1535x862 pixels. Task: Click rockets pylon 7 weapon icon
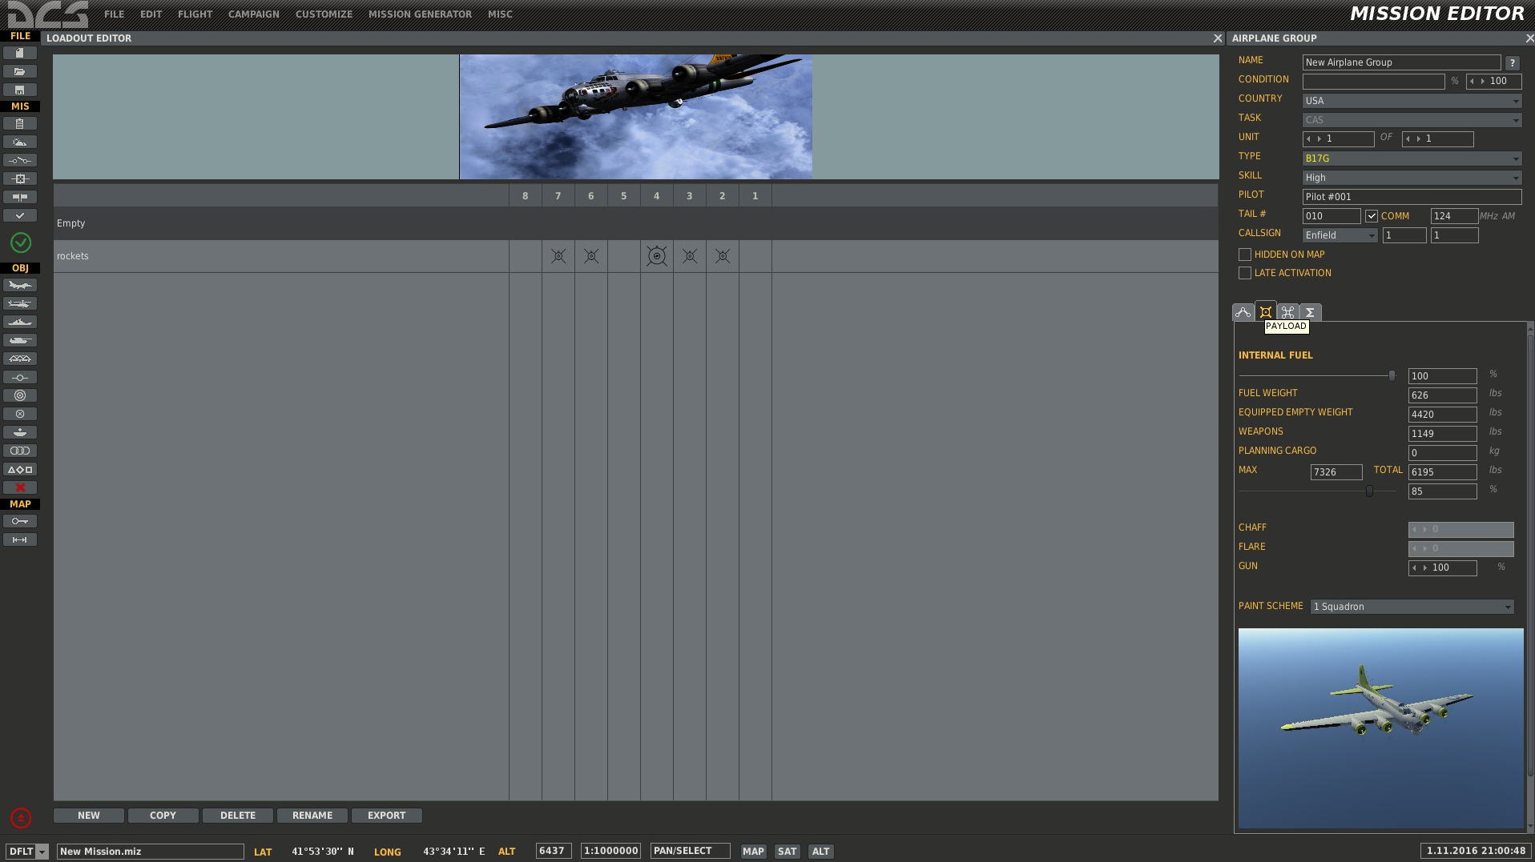pos(558,256)
